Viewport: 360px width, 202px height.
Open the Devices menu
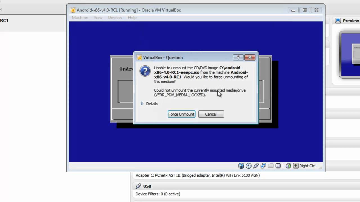point(115,17)
